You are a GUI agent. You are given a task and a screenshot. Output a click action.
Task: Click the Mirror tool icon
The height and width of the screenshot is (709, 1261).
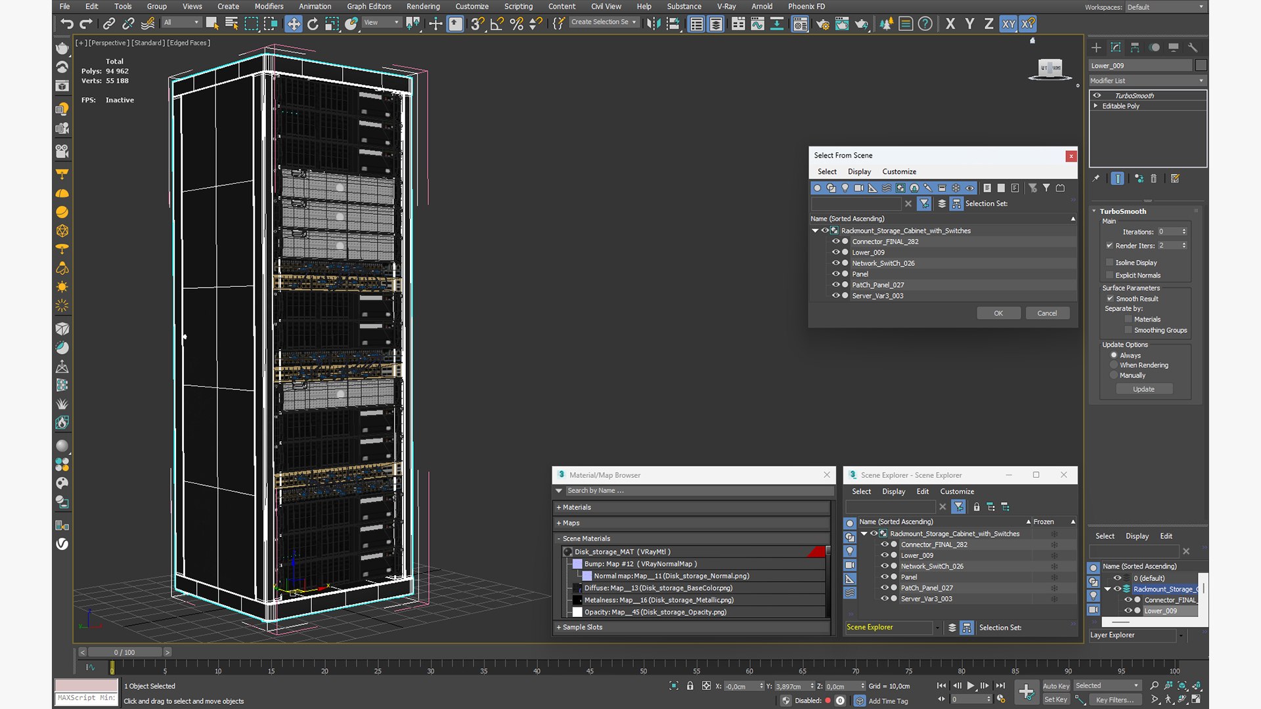(x=653, y=24)
